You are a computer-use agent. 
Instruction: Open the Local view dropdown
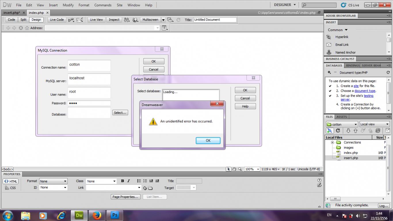[x=375, y=124]
